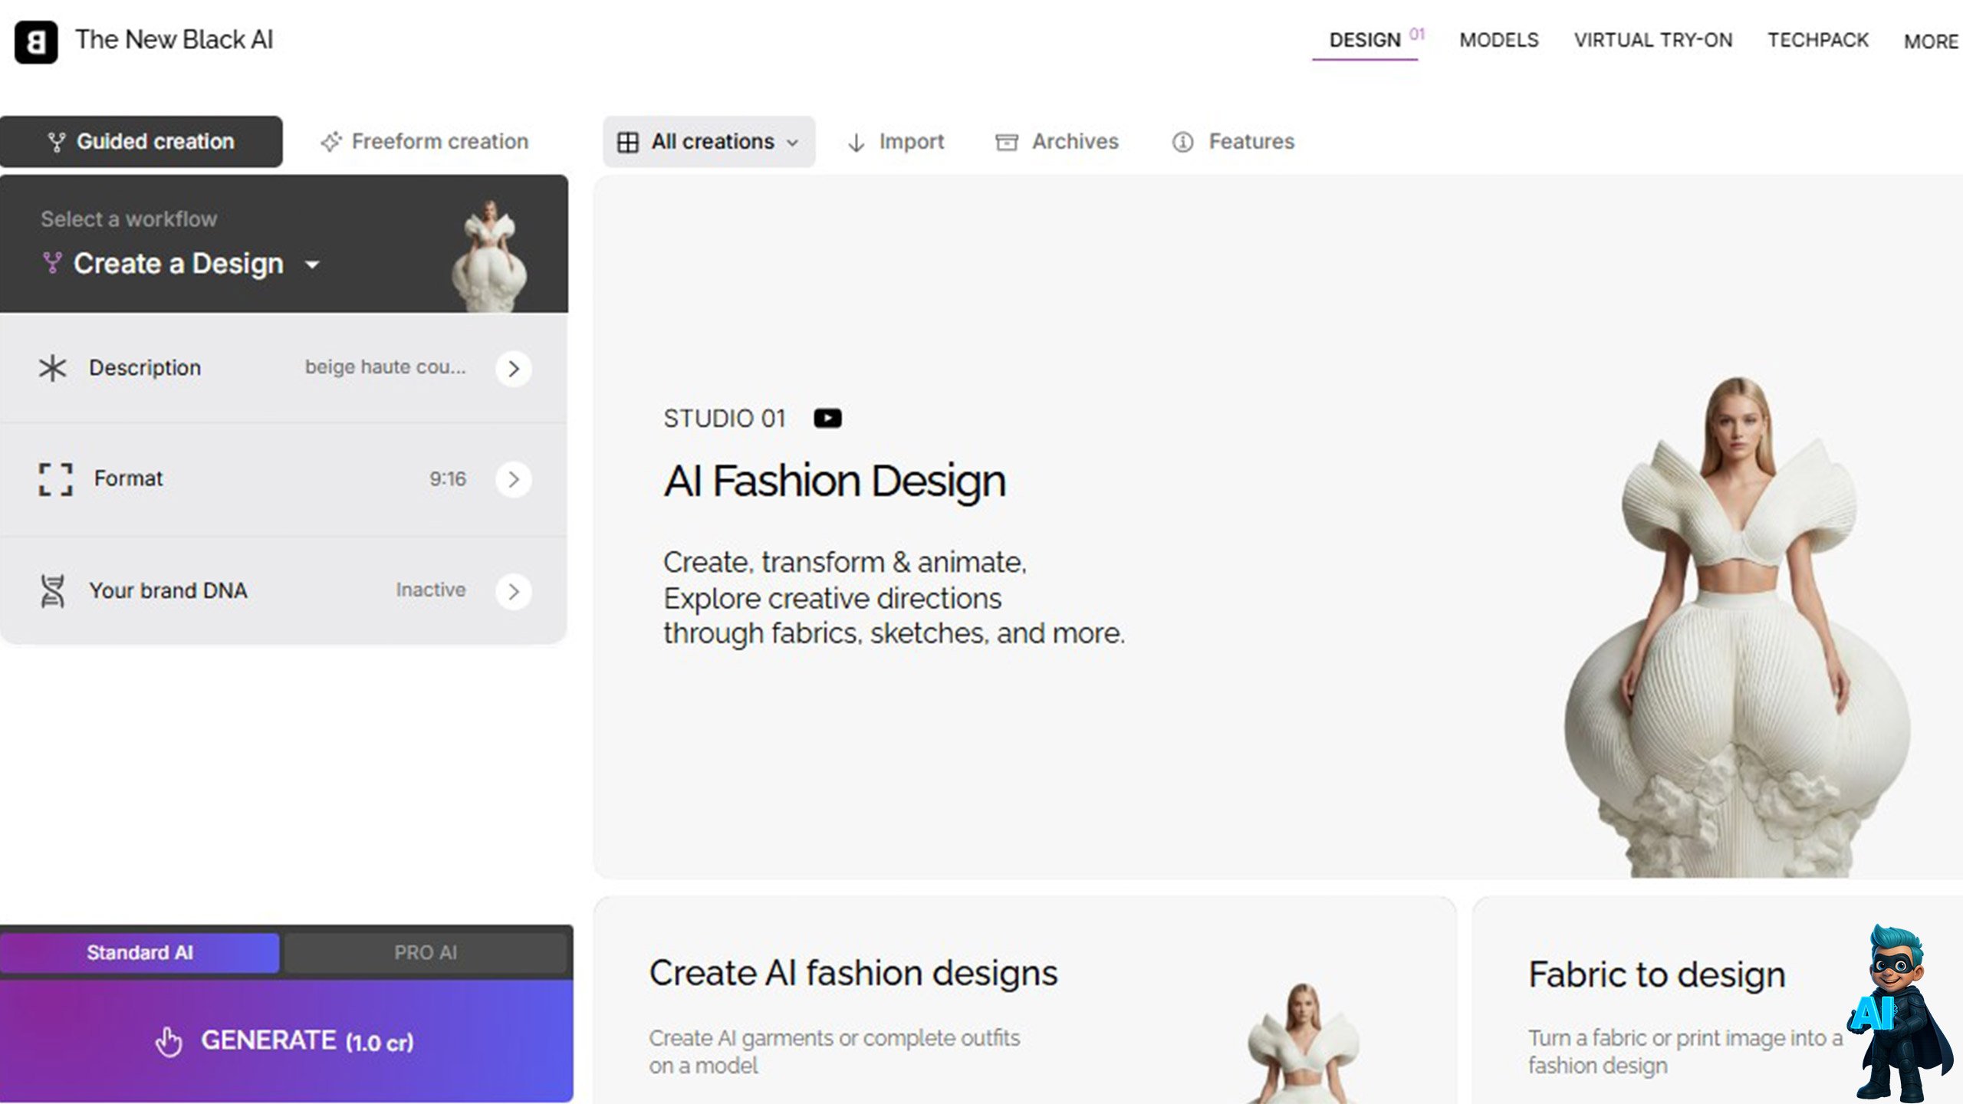This screenshot has height=1104, width=1963.
Task: Switch to Guided creation tab
Action: point(141,142)
